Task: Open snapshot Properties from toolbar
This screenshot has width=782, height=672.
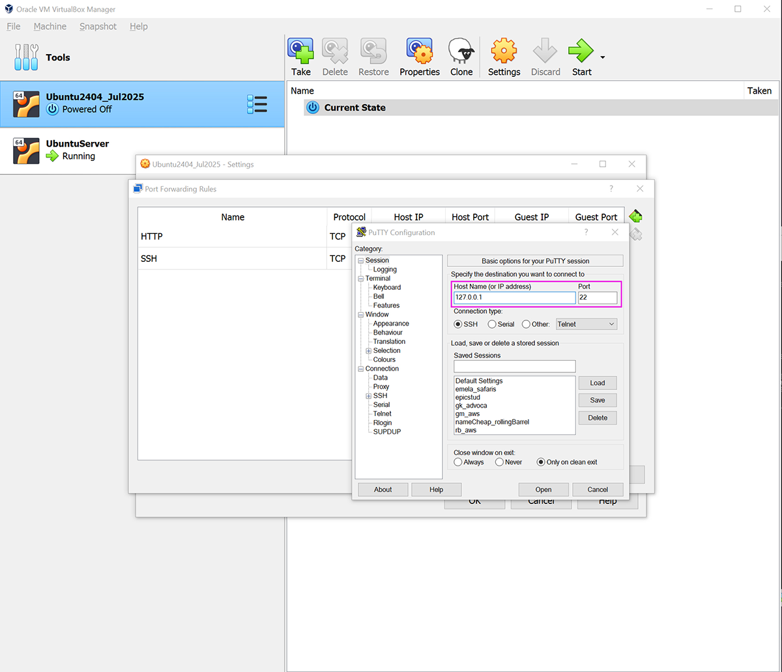Action: 420,51
